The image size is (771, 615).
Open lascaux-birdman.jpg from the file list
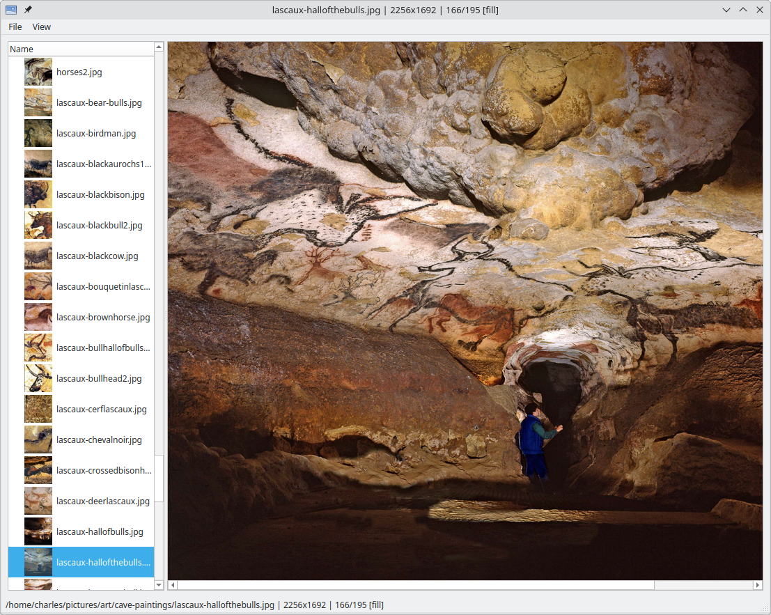pyautogui.click(x=96, y=133)
